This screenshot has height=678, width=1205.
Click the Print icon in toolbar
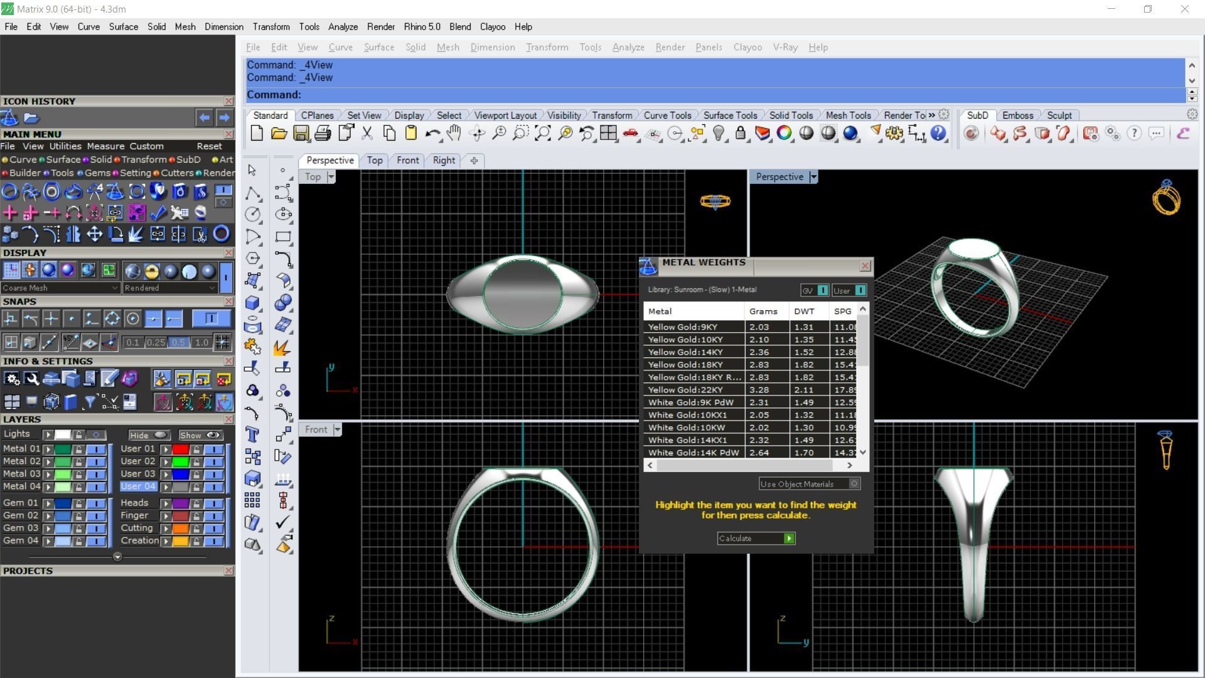[x=323, y=133]
